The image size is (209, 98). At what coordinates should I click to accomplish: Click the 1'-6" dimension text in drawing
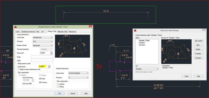coord(113,45)
